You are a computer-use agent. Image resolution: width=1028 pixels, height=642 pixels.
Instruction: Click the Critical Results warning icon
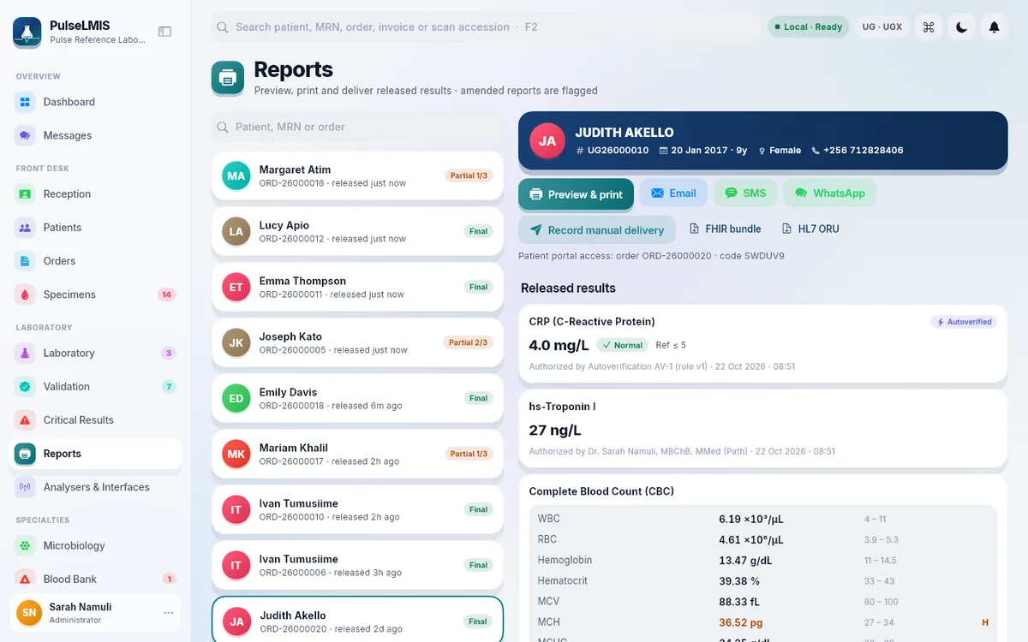coord(25,420)
